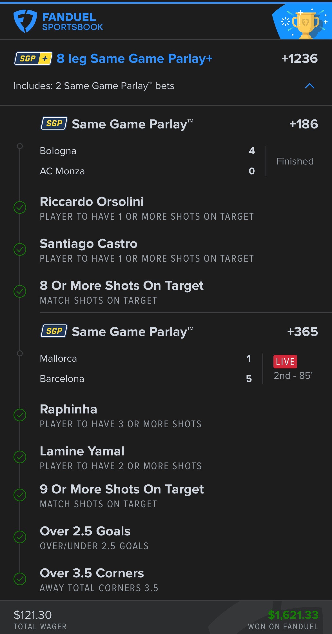Click the checkmark next to Lamine Yamal
Image resolution: width=332 pixels, height=634 pixels.
tap(20, 457)
